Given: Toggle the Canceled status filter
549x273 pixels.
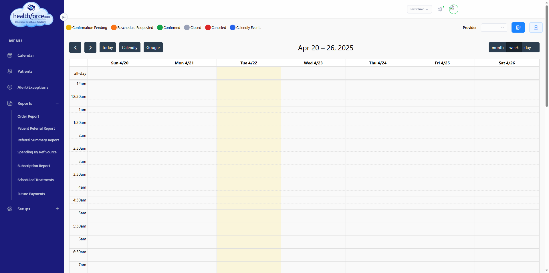Looking at the screenshot, I should [208, 27].
